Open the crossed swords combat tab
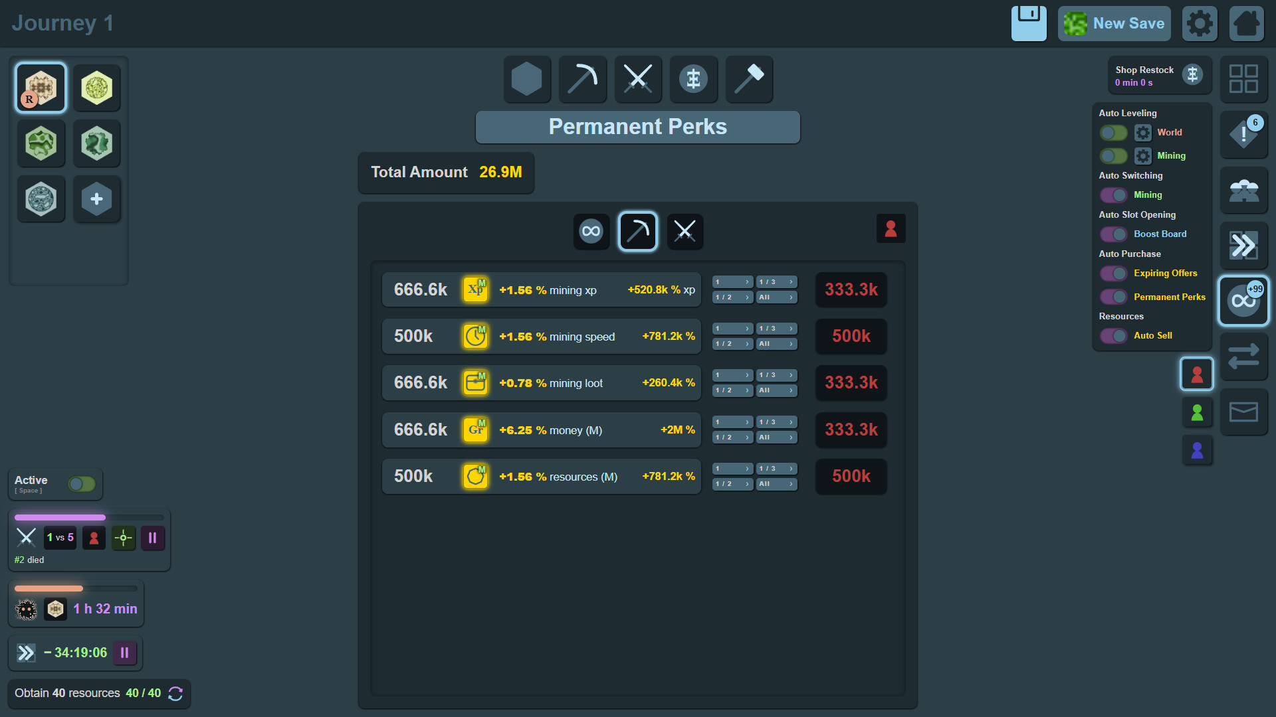Viewport: 1276px width, 717px height. coord(637,79)
